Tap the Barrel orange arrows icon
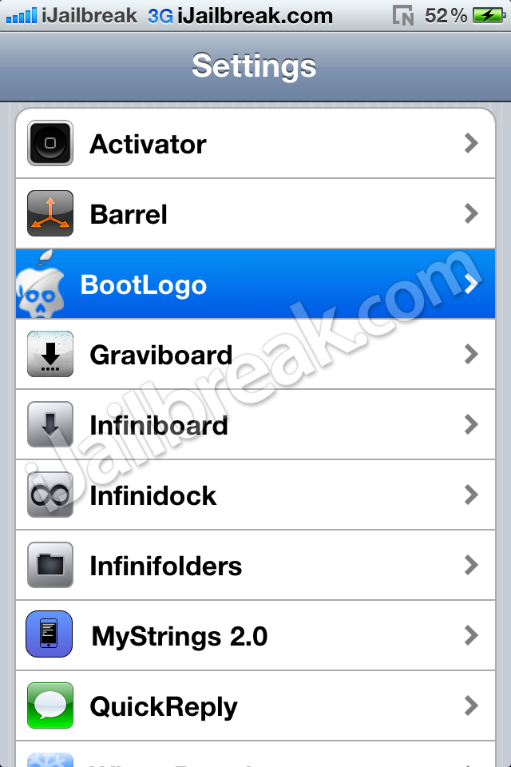Image resolution: width=511 pixels, height=767 pixels. [50, 213]
